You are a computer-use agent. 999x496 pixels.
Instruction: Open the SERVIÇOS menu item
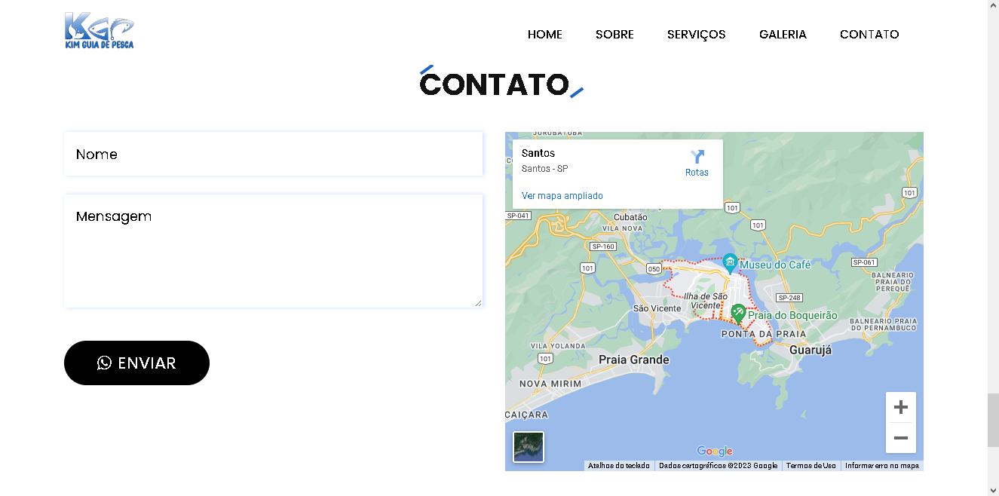pos(696,34)
